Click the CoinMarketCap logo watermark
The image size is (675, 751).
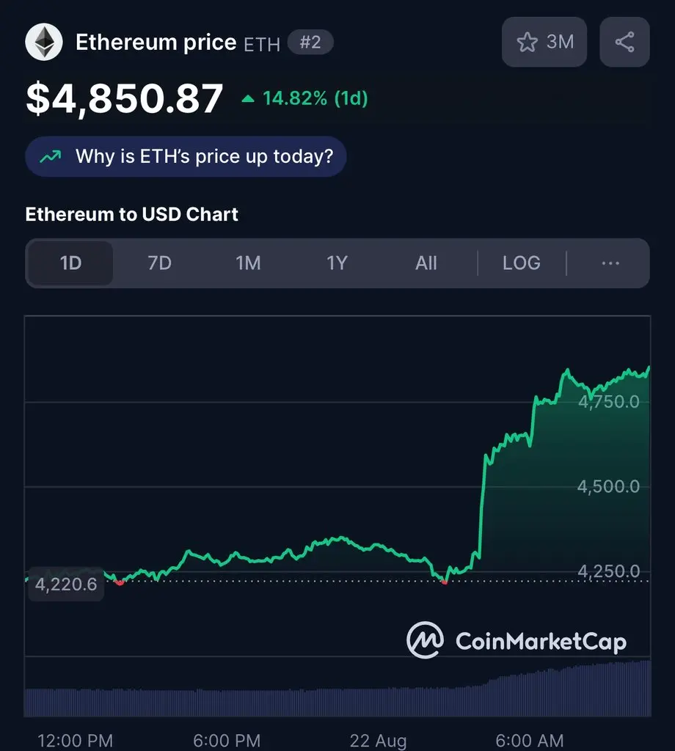click(517, 640)
